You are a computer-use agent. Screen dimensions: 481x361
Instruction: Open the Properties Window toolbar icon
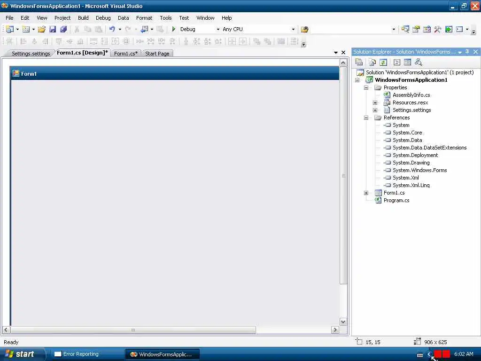click(416, 29)
